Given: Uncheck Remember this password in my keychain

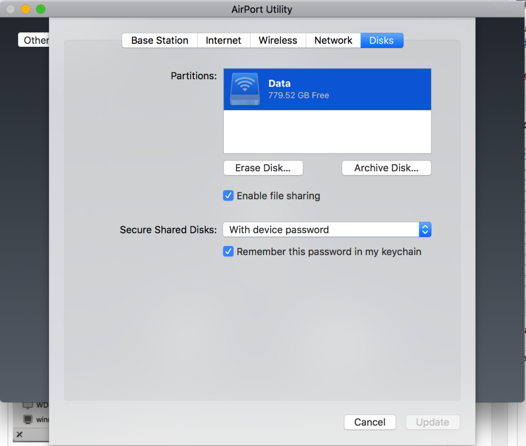Looking at the screenshot, I should (228, 251).
